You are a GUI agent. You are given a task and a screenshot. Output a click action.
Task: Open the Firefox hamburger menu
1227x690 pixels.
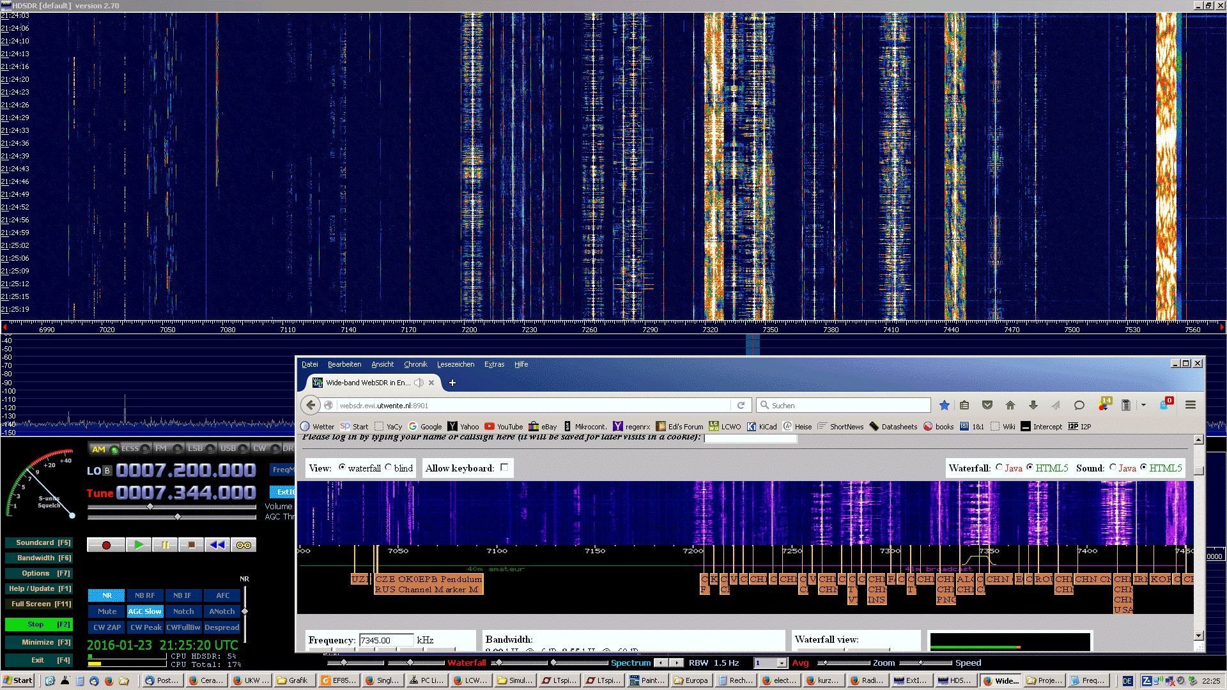coord(1190,405)
